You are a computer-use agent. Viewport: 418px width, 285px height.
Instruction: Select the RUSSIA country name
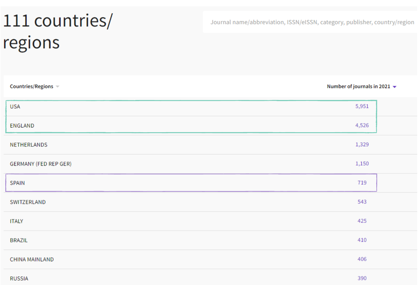tap(19, 279)
